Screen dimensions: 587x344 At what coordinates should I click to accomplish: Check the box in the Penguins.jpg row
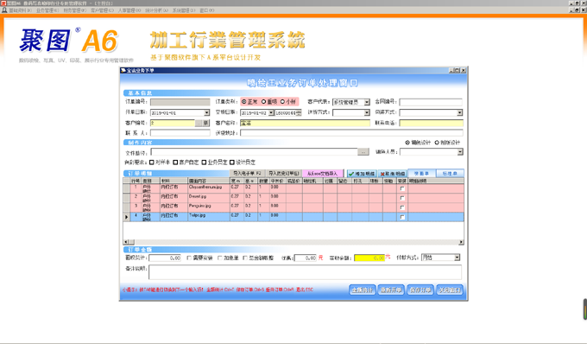(x=402, y=207)
